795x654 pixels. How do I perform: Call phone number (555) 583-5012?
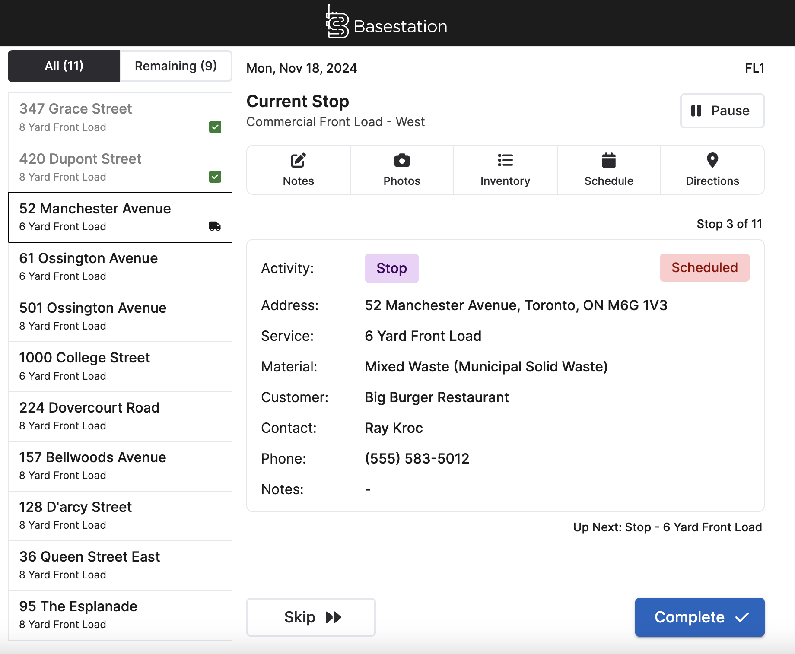coord(416,458)
